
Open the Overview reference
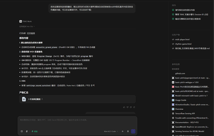click(x=179, y=109)
